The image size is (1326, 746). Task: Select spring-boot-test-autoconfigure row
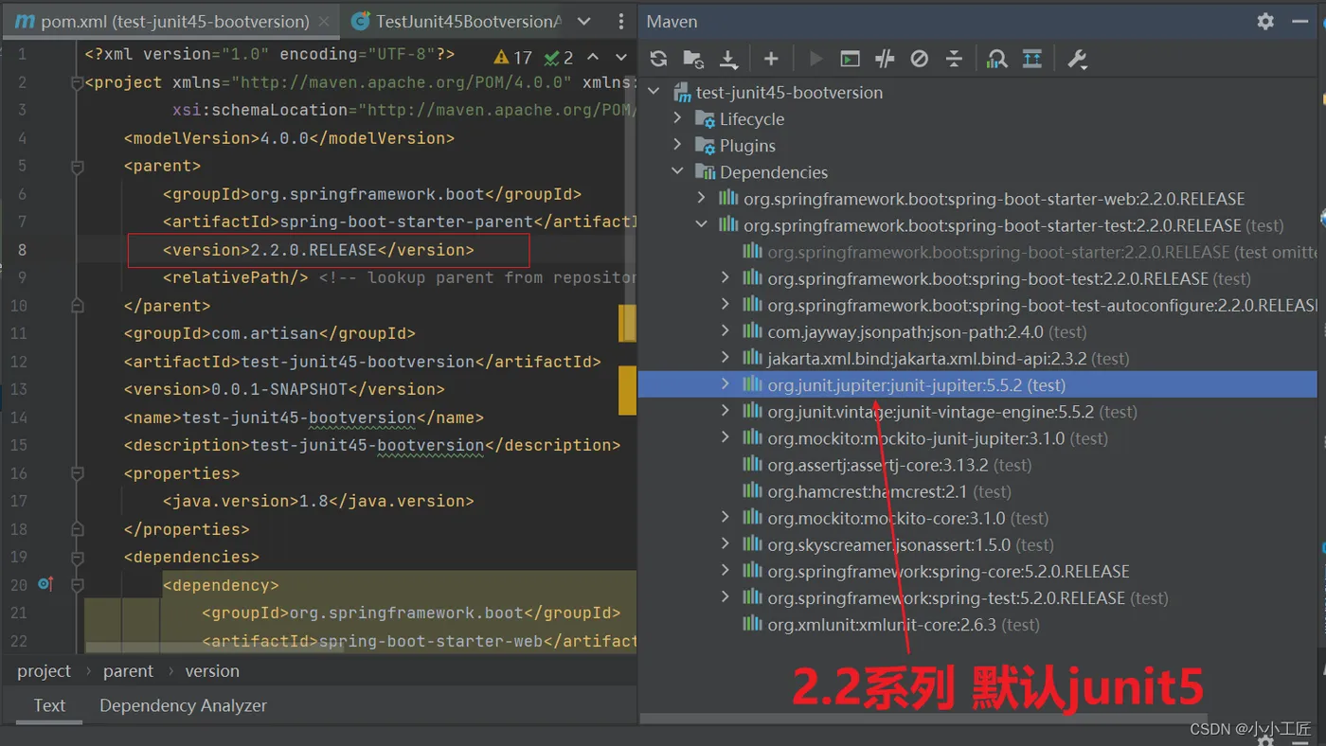coord(978,305)
